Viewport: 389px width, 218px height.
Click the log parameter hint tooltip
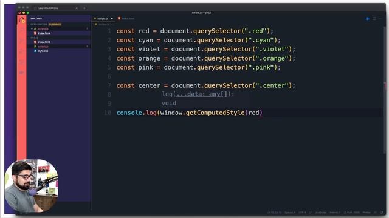click(205, 99)
